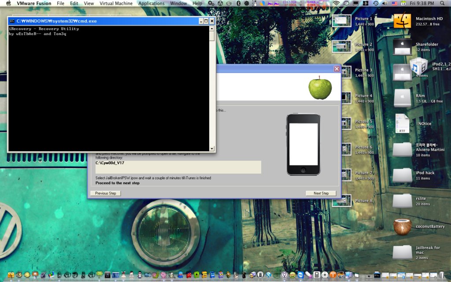Open the Apple menu

click(x=8, y=4)
